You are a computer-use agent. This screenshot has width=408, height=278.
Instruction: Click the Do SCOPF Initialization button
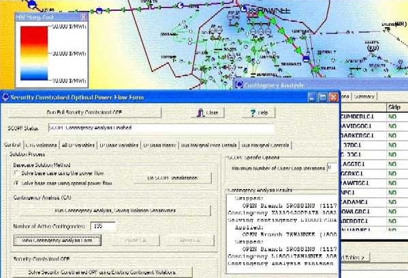click(x=172, y=178)
